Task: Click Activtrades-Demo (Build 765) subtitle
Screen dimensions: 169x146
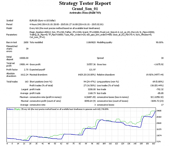Action: [x=85, y=13]
